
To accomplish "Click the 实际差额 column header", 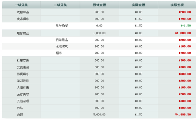I will click(177, 5).
